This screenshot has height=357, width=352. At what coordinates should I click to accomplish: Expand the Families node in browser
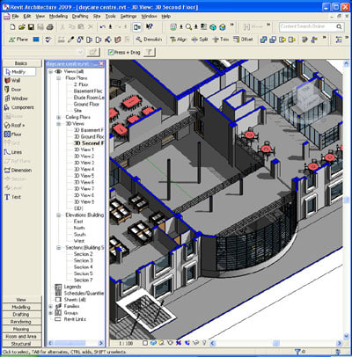pyautogui.click(x=50, y=306)
